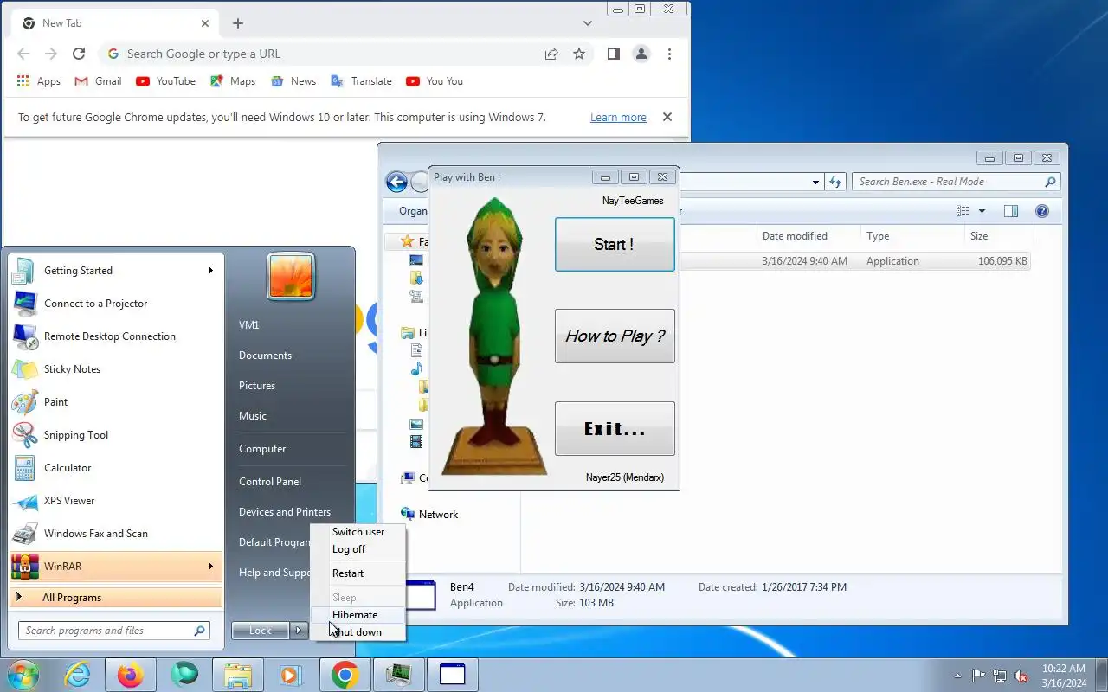Launch Paint from Start menu
The width and height of the screenshot is (1108, 692).
click(116, 402)
